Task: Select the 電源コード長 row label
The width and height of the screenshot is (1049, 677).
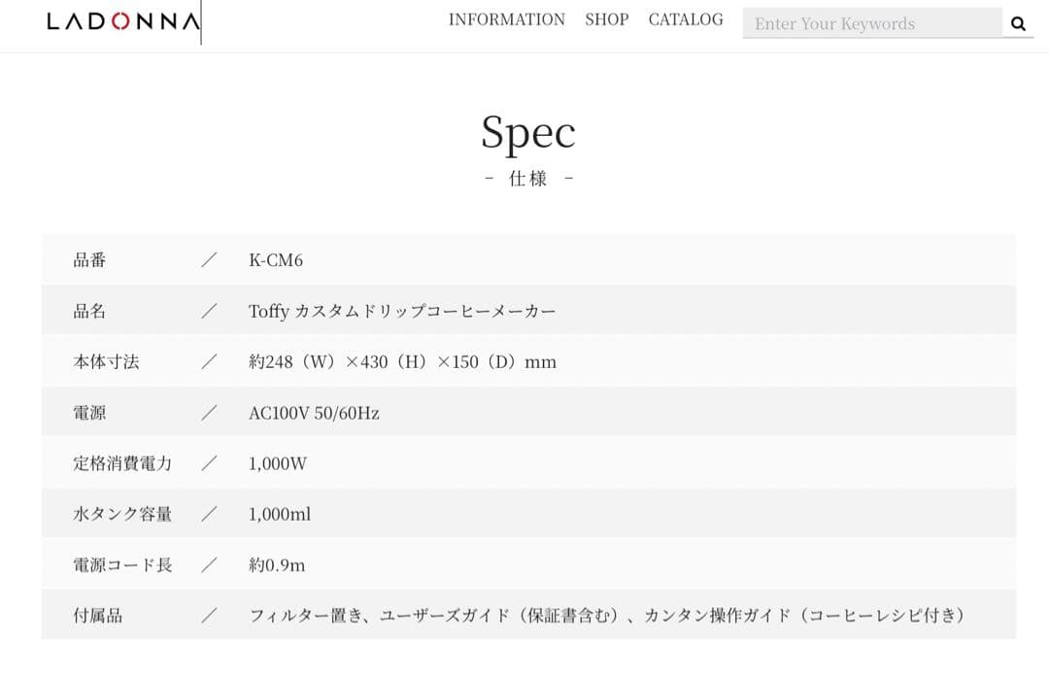Action: tap(122, 564)
